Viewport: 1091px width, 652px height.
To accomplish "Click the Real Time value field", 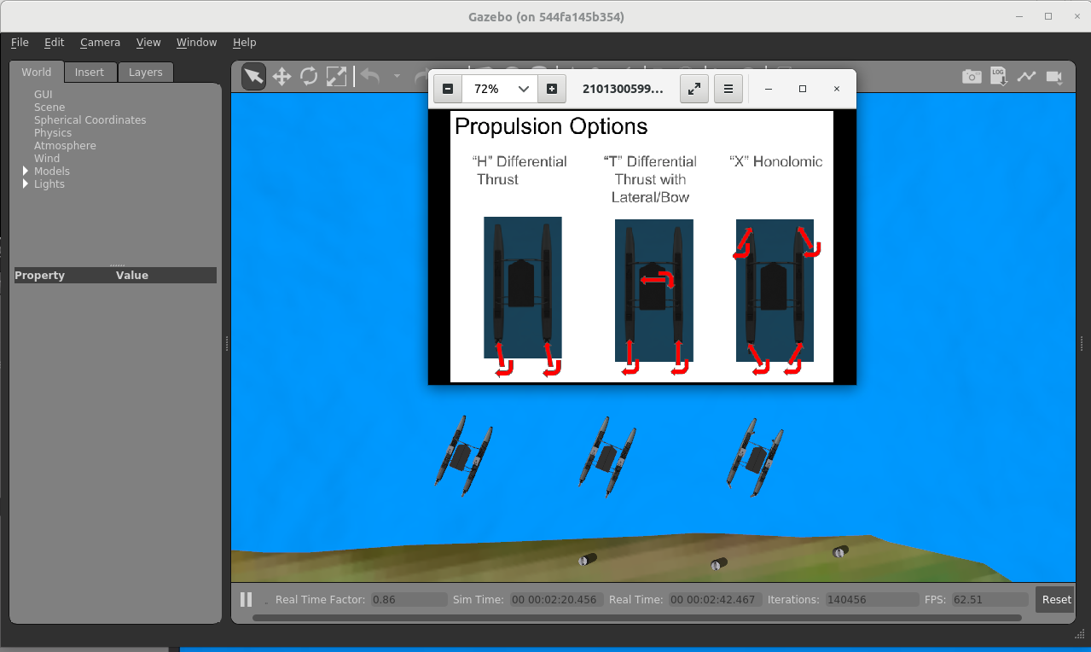I will point(715,599).
